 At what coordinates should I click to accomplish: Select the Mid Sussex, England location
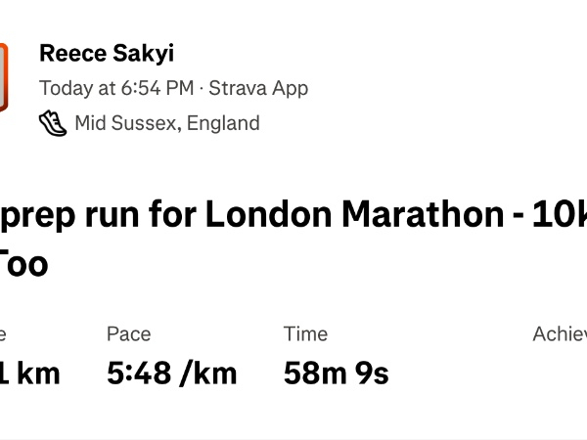click(166, 123)
